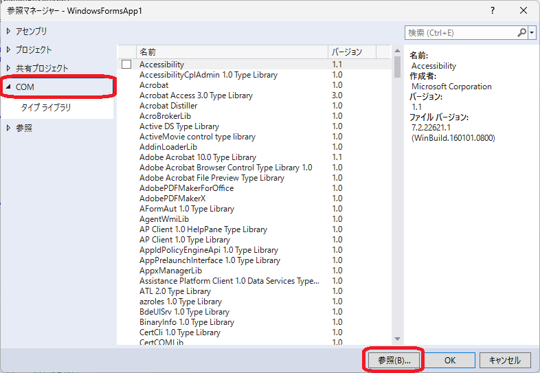The width and height of the screenshot is (540, 373).
Task: Expand the 参照 category in sidebar
Action: 9,128
